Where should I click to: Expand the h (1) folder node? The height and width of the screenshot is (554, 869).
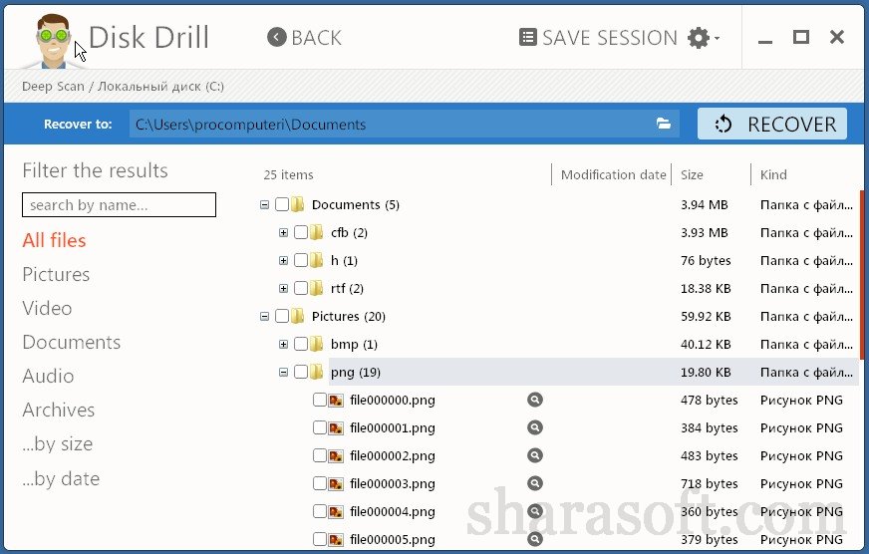point(283,260)
